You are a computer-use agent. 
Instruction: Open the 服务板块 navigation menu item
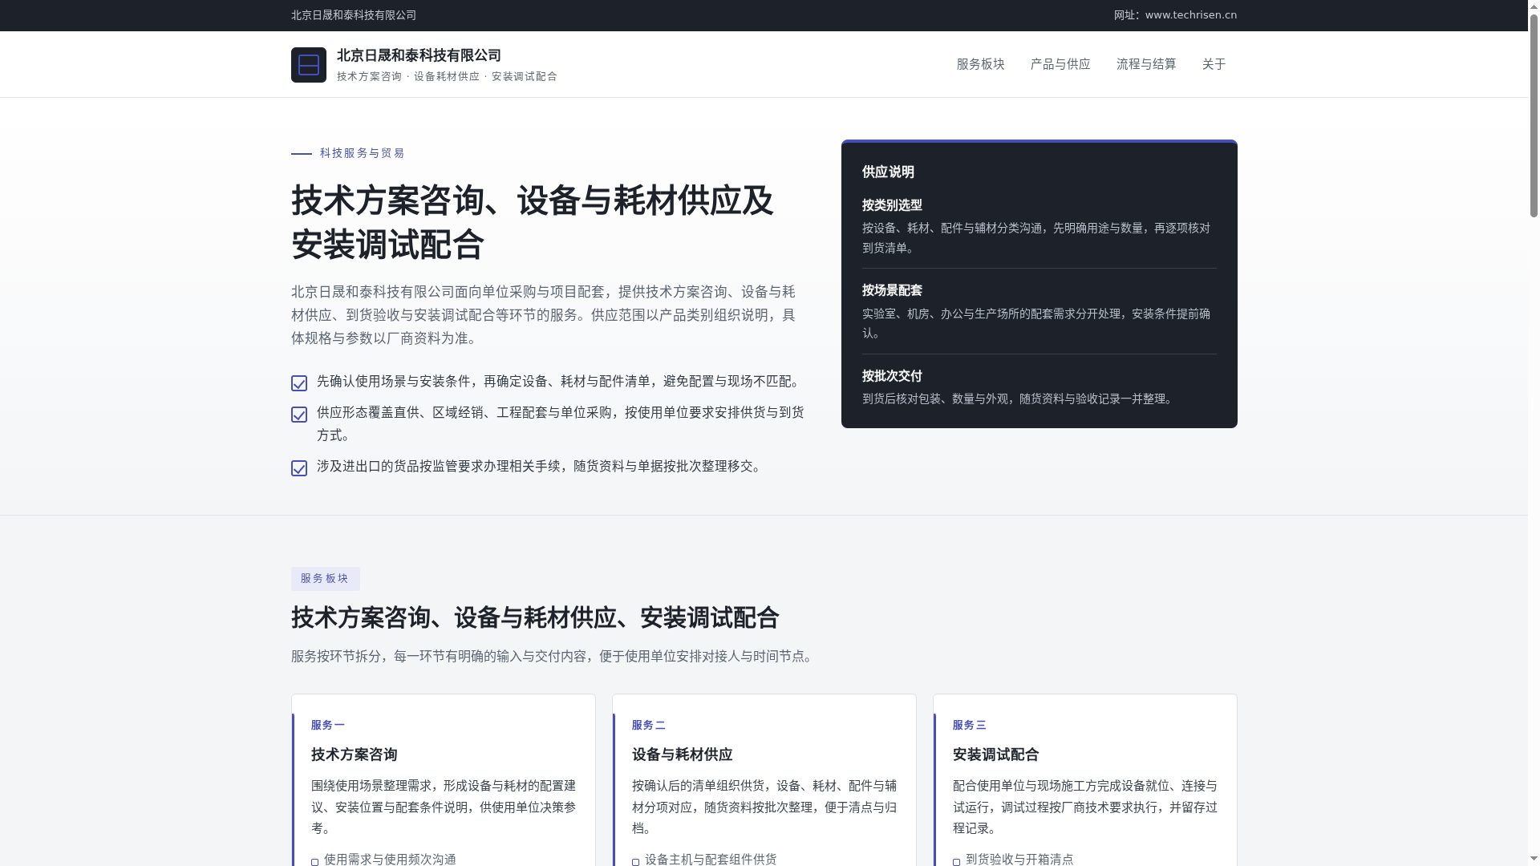pos(980,64)
